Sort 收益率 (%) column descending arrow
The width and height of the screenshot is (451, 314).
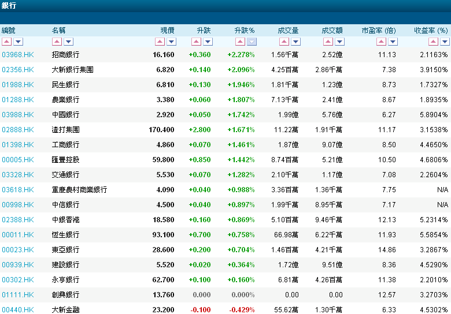pyautogui.click(x=445, y=42)
